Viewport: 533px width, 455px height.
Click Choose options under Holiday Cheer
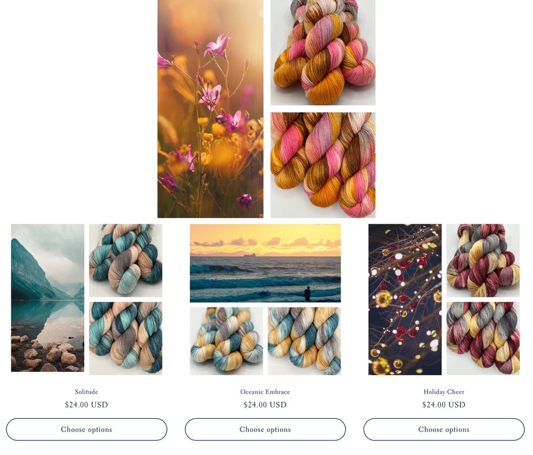click(443, 429)
